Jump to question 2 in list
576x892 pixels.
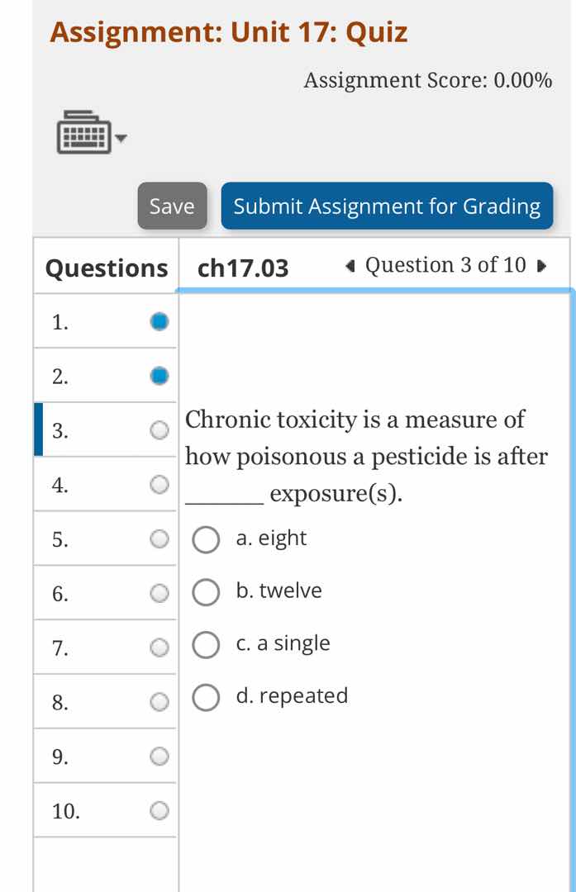click(105, 376)
